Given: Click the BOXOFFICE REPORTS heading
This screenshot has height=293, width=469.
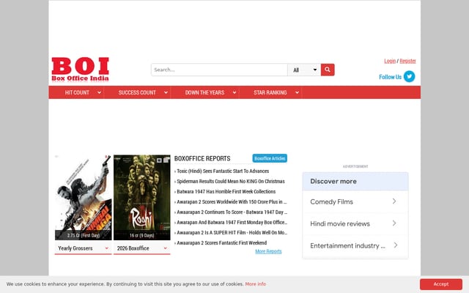Looking at the screenshot, I should tap(202, 158).
